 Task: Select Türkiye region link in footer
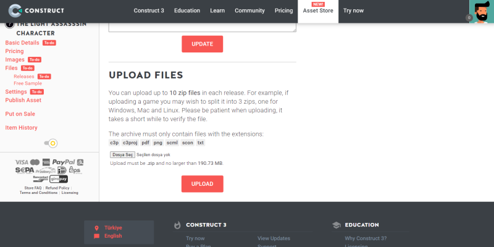tap(113, 228)
